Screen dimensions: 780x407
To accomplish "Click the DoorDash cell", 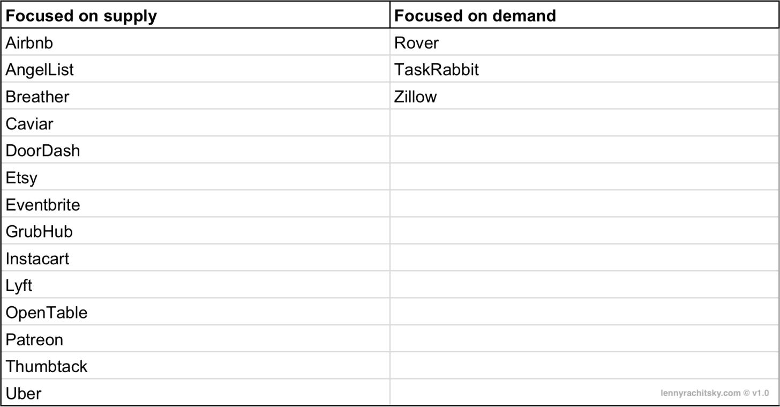I will point(195,150).
